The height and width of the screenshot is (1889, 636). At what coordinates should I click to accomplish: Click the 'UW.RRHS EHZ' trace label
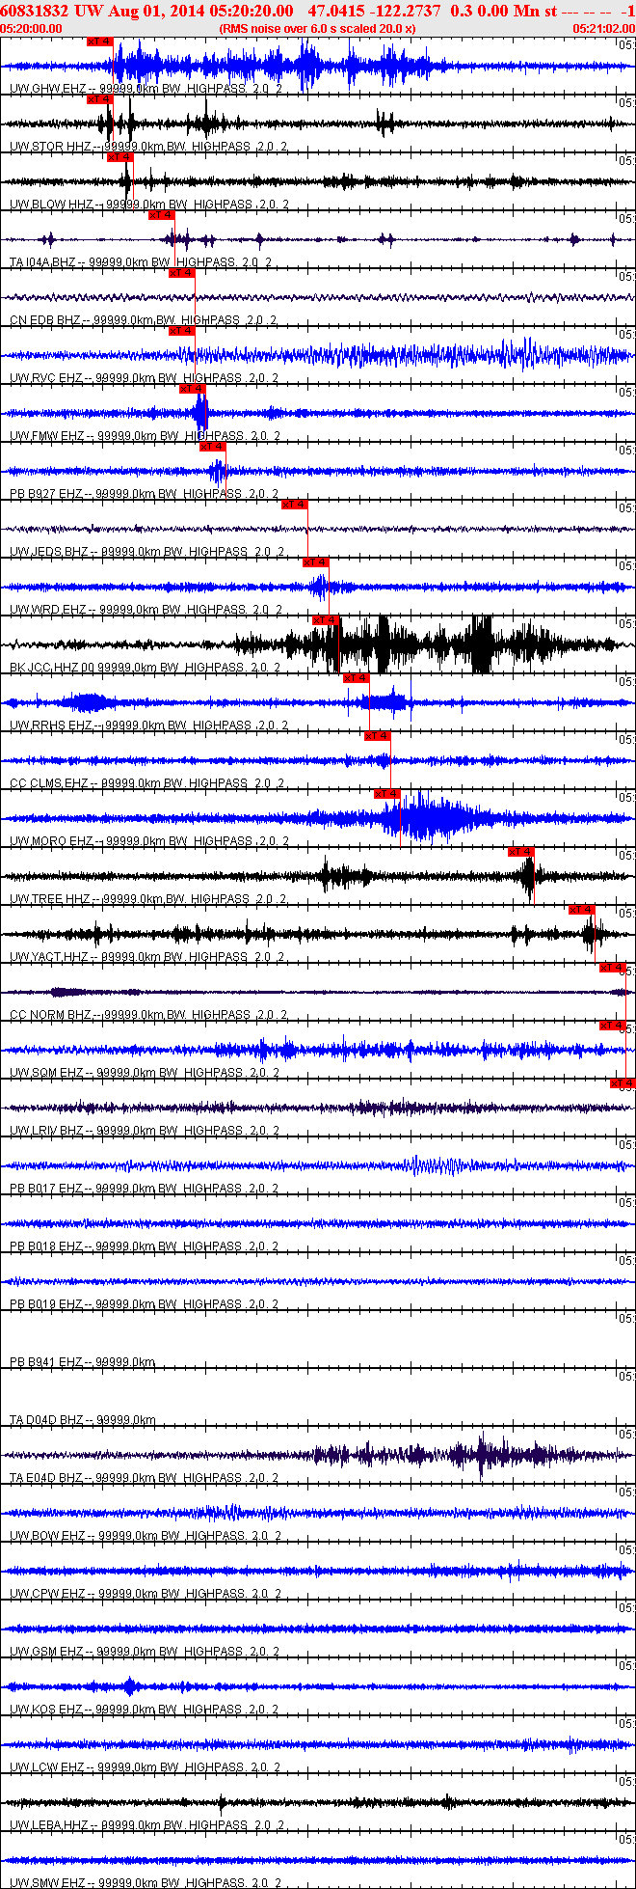click(x=50, y=725)
